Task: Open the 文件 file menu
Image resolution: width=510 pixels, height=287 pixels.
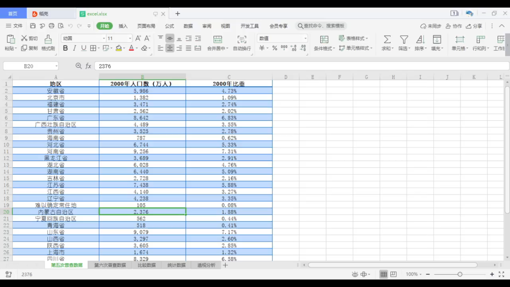Action: [14, 26]
